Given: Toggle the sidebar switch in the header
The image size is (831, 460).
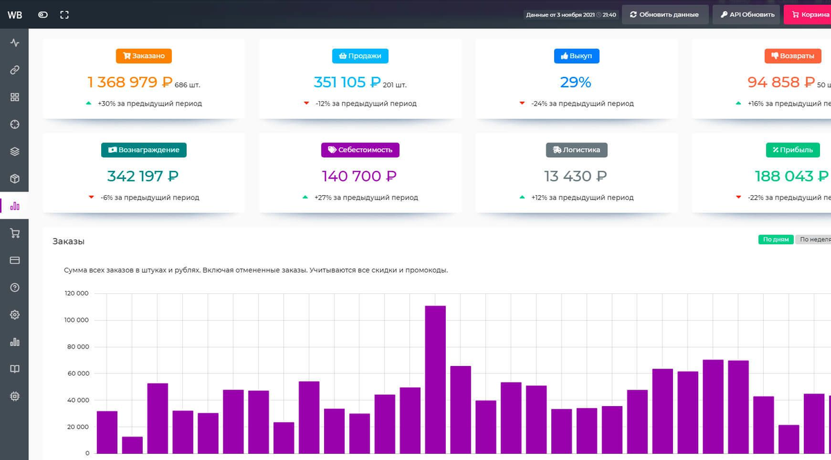Looking at the screenshot, I should (x=43, y=15).
